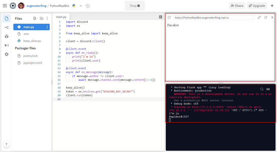Viewport: 277px width, 152px height.
Task: Search the console output
Action: click(x=262, y=89)
